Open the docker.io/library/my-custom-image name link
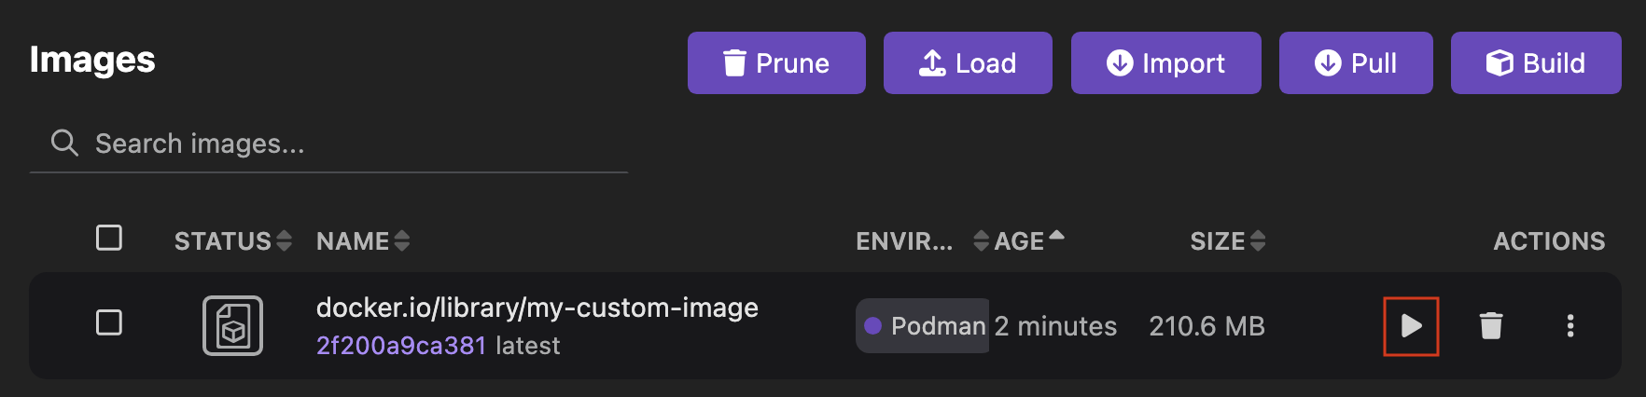The height and width of the screenshot is (397, 1646). click(x=537, y=308)
